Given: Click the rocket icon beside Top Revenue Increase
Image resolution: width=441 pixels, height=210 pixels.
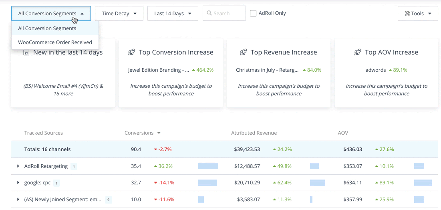Looking at the screenshot, I should pos(243,52).
